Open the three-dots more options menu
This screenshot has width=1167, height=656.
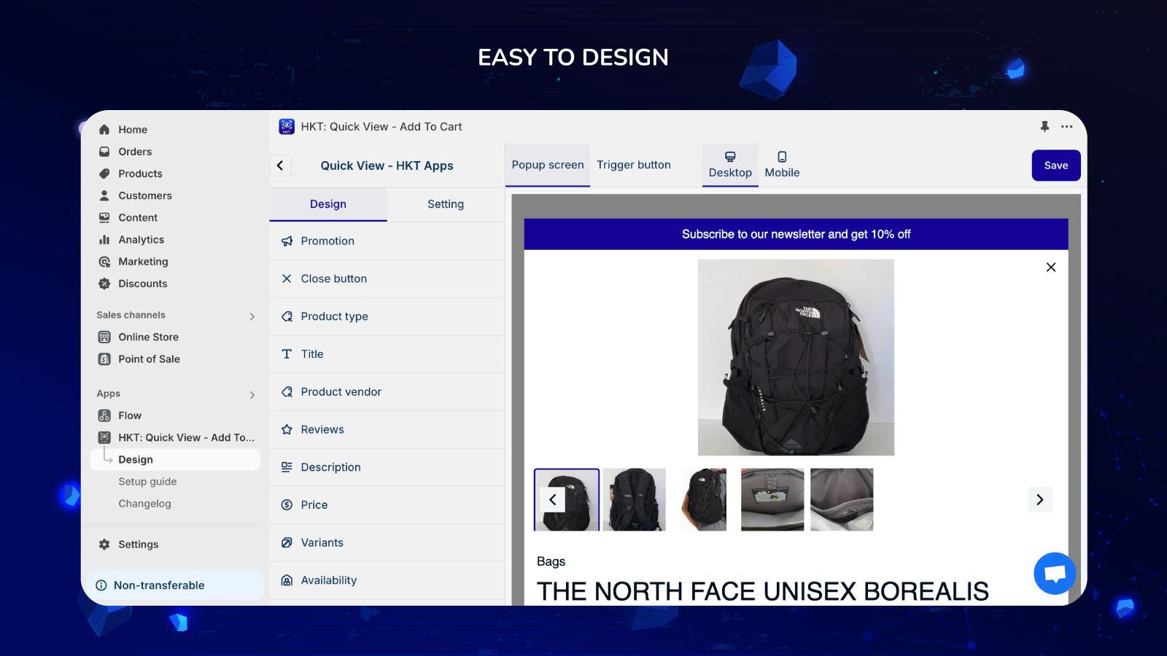[1066, 127]
